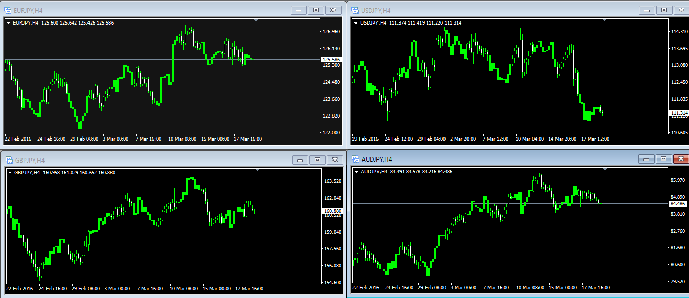Open the dropdown arrow next to USDJPY,H4 label

click(356, 23)
